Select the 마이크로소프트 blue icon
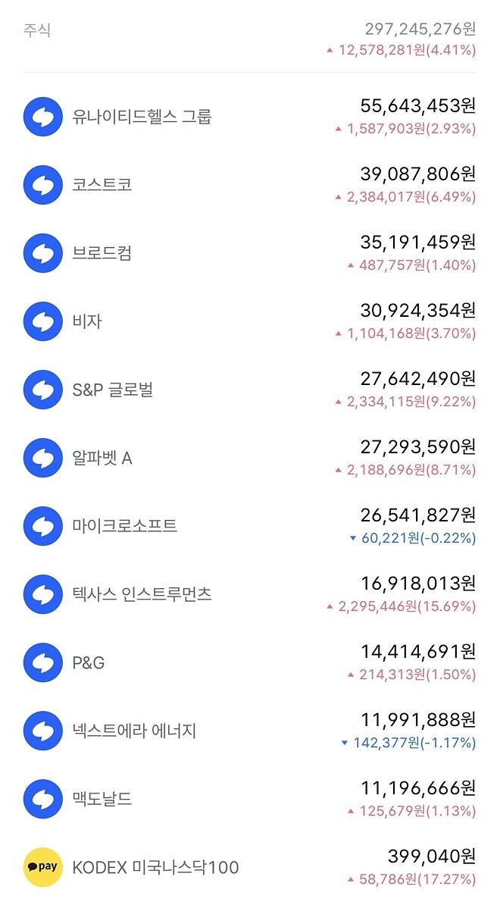Image resolution: width=500 pixels, height=908 pixels. (x=43, y=526)
